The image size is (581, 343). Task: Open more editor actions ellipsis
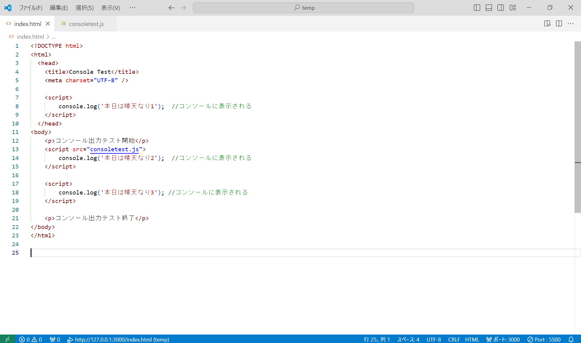[x=571, y=24]
